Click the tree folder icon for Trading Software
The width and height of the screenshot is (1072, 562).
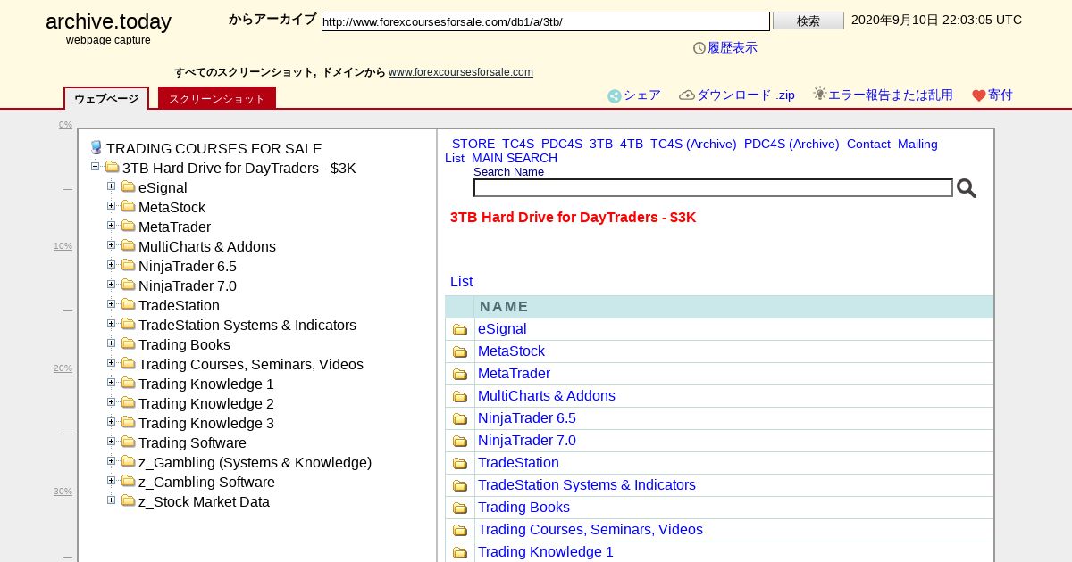click(x=128, y=442)
